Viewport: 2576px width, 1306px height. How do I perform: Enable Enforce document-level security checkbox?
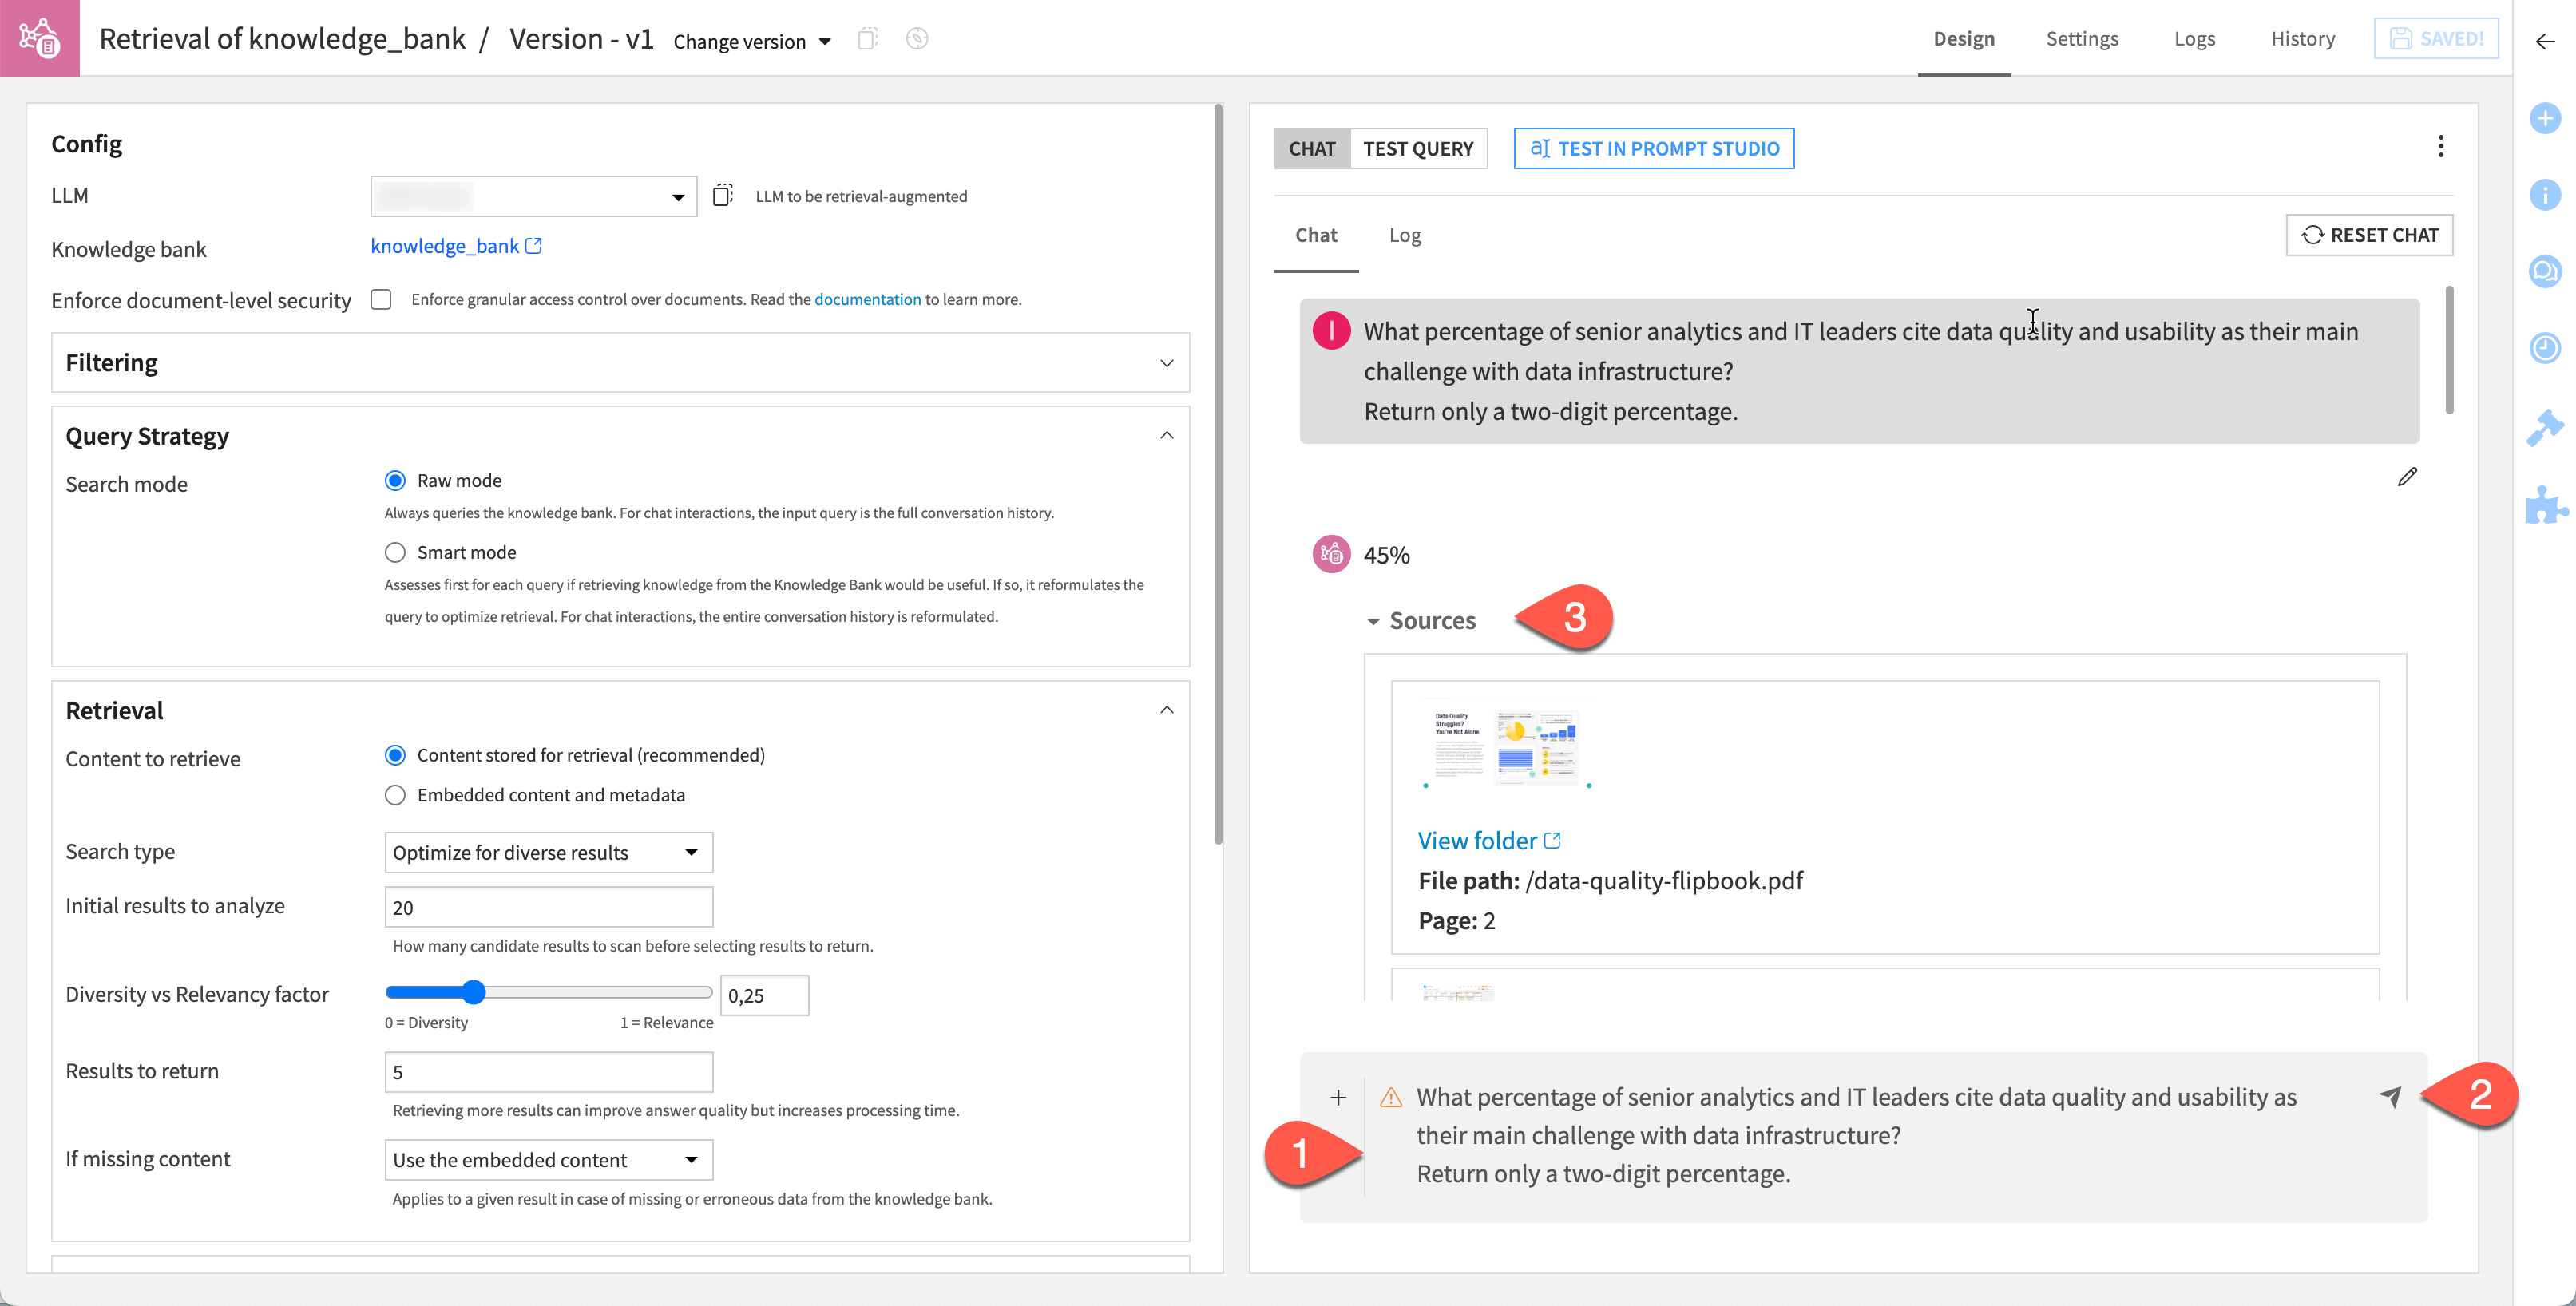click(381, 299)
